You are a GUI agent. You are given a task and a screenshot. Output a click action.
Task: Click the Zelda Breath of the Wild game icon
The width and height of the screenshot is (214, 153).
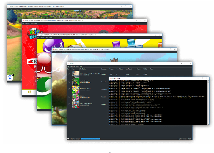pyautogui.click(x=75, y=74)
